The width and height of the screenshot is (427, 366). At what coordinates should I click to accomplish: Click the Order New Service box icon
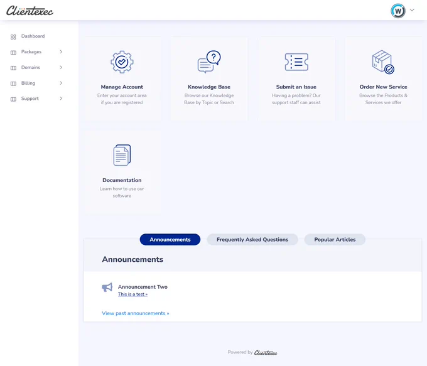[383, 62]
